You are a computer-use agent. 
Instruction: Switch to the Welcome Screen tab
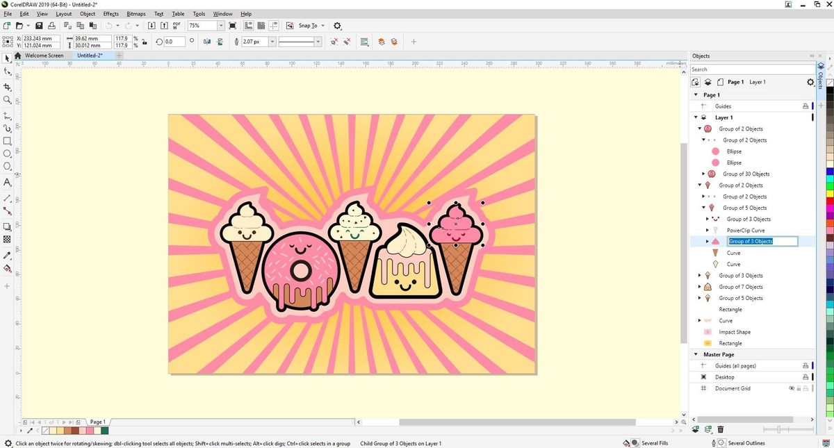43,56
